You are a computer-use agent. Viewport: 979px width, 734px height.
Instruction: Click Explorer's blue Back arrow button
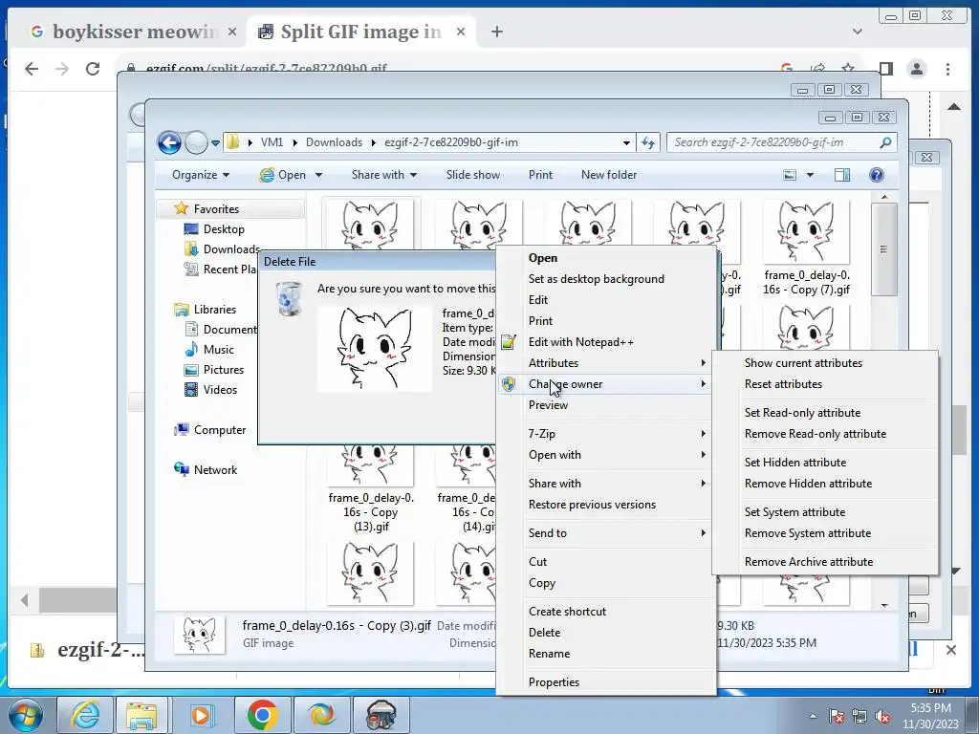pos(169,142)
